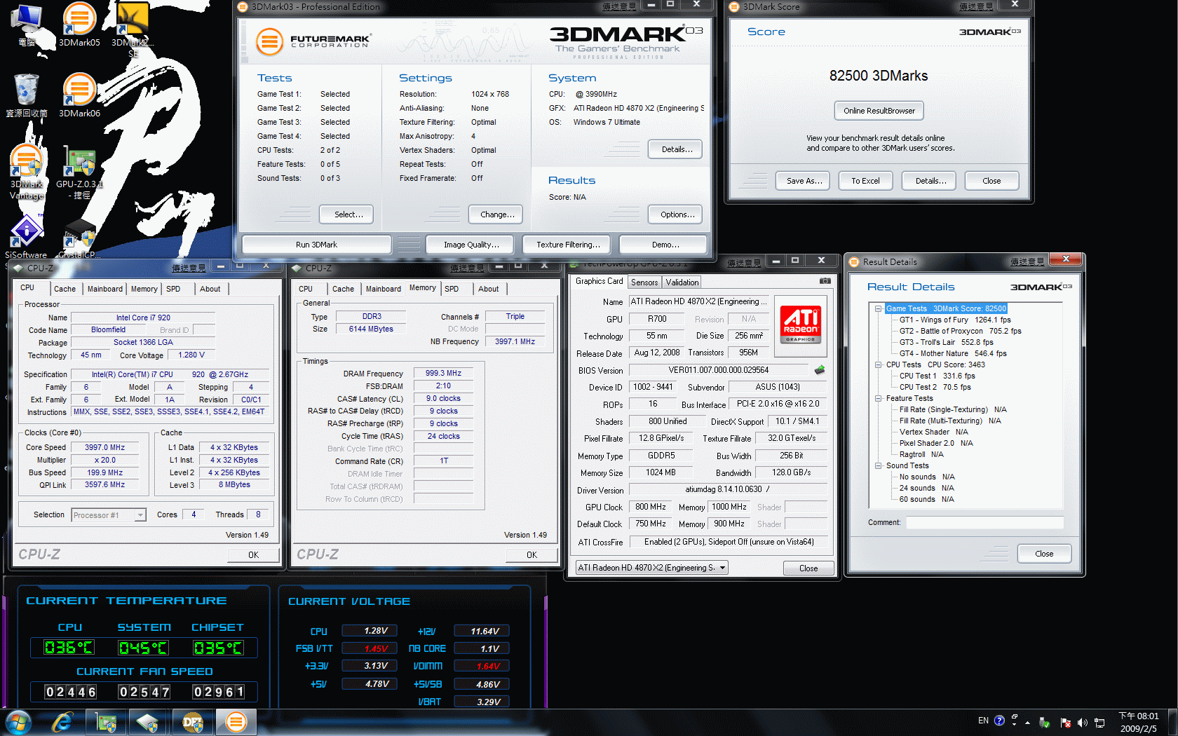Collapse the Game Tests tree node
Image resolution: width=1178 pixels, height=736 pixels.
point(878,308)
